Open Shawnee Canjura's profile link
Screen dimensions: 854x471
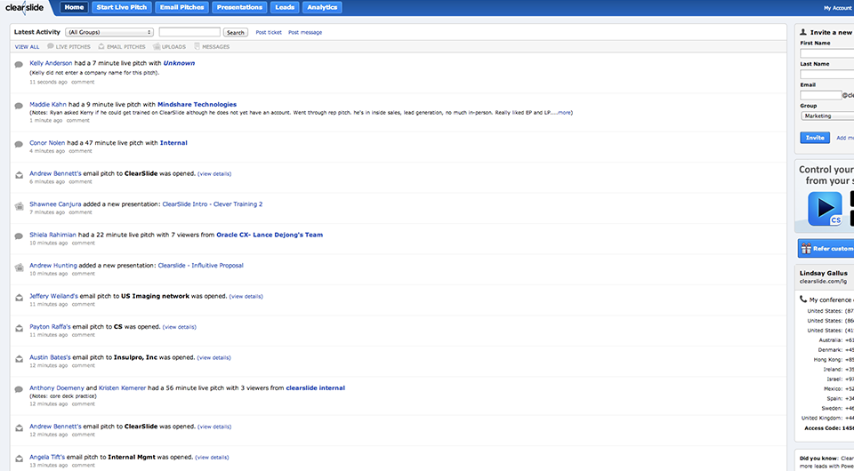click(55, 204)
